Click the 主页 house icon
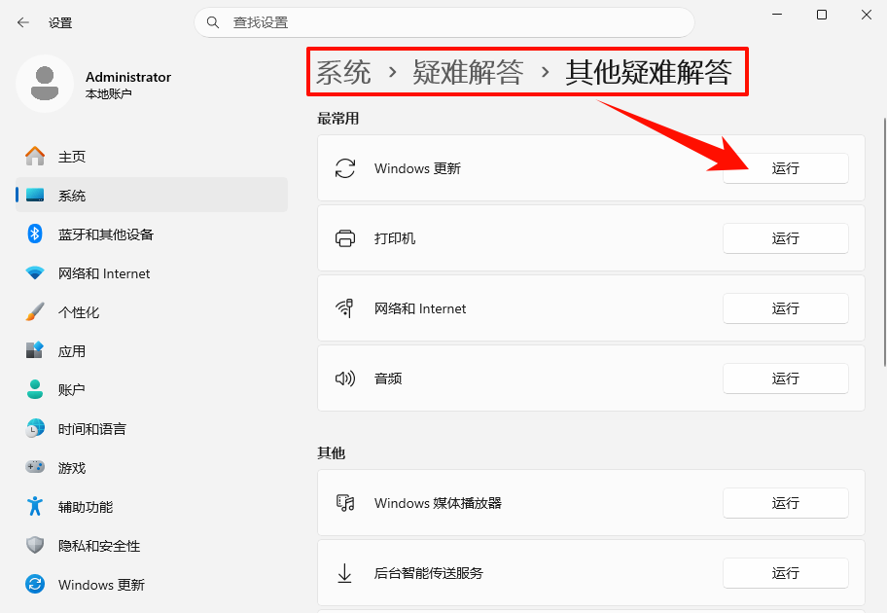887x613 pixels. (35, 157)
